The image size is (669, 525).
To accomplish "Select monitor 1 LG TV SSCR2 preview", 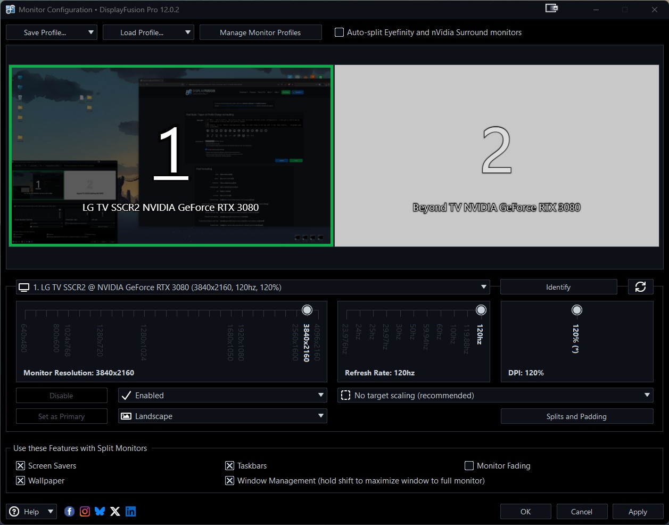I will (x=171, y=155).
